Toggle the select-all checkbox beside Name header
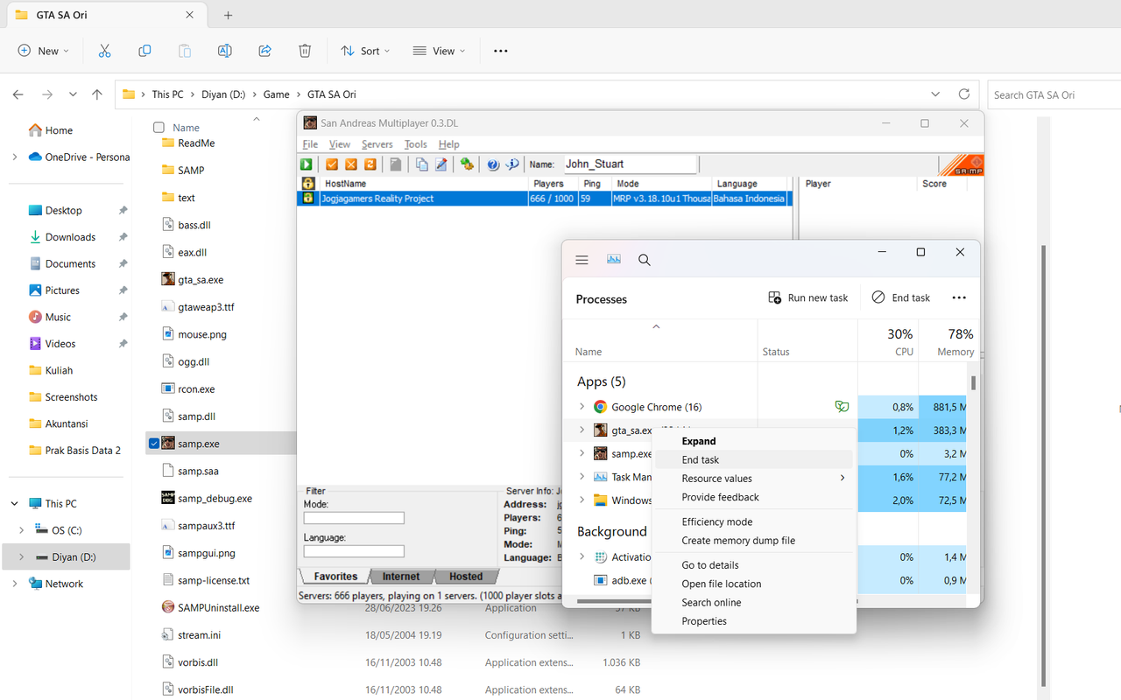This screenshot has height=700, width=1121. (x=159, y=128)
